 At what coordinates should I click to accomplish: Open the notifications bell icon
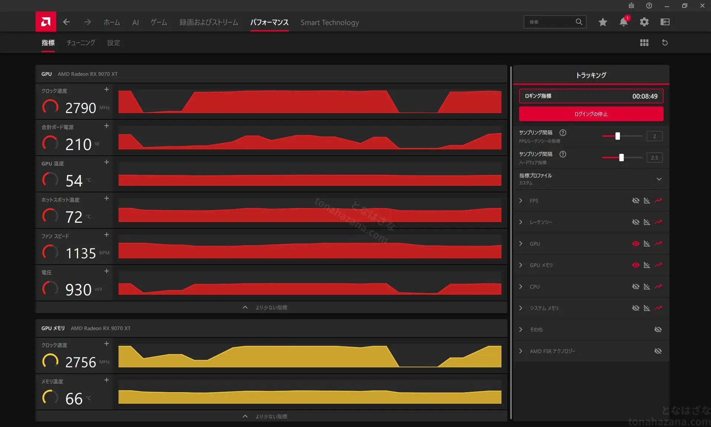tap(624, 22)
